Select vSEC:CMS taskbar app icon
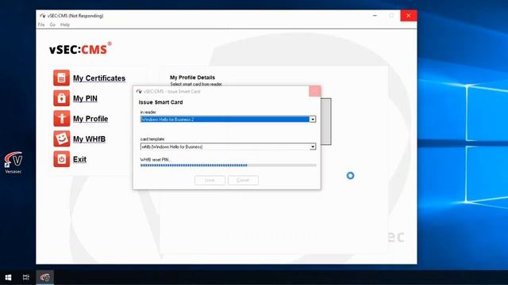508x285 pixels. [44, 277]
